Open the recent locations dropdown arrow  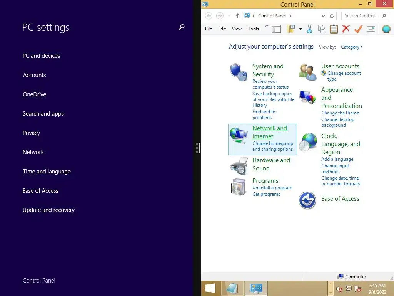229,16
